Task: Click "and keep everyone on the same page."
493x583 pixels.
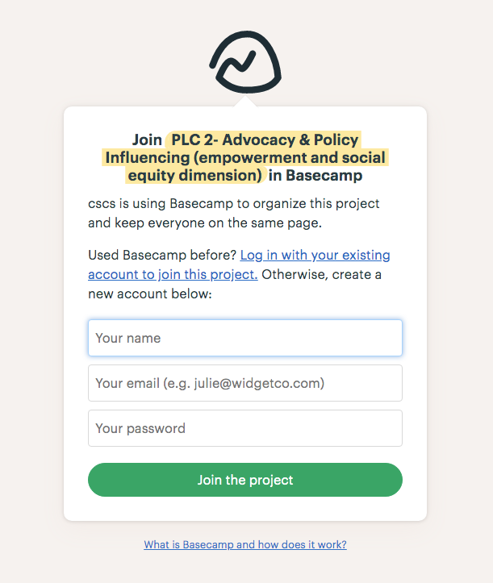Action: click(205, 223)
